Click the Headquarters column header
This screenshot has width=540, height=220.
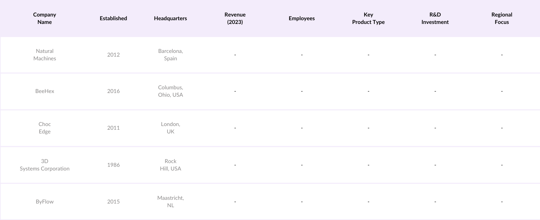[x=170, y=18]
